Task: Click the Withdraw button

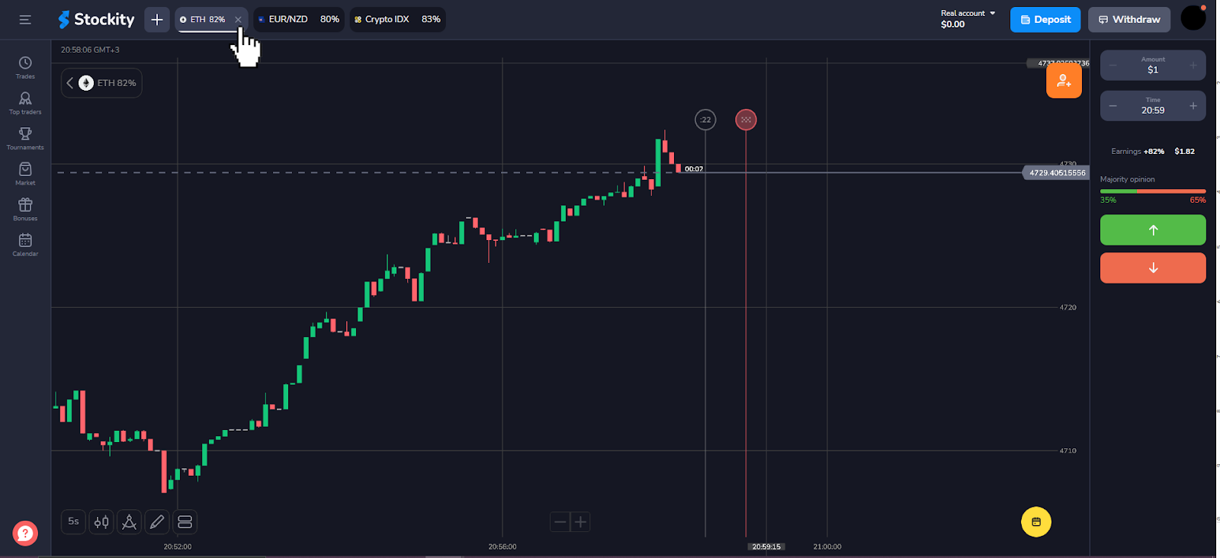Action: click(x=1128, y=20)
